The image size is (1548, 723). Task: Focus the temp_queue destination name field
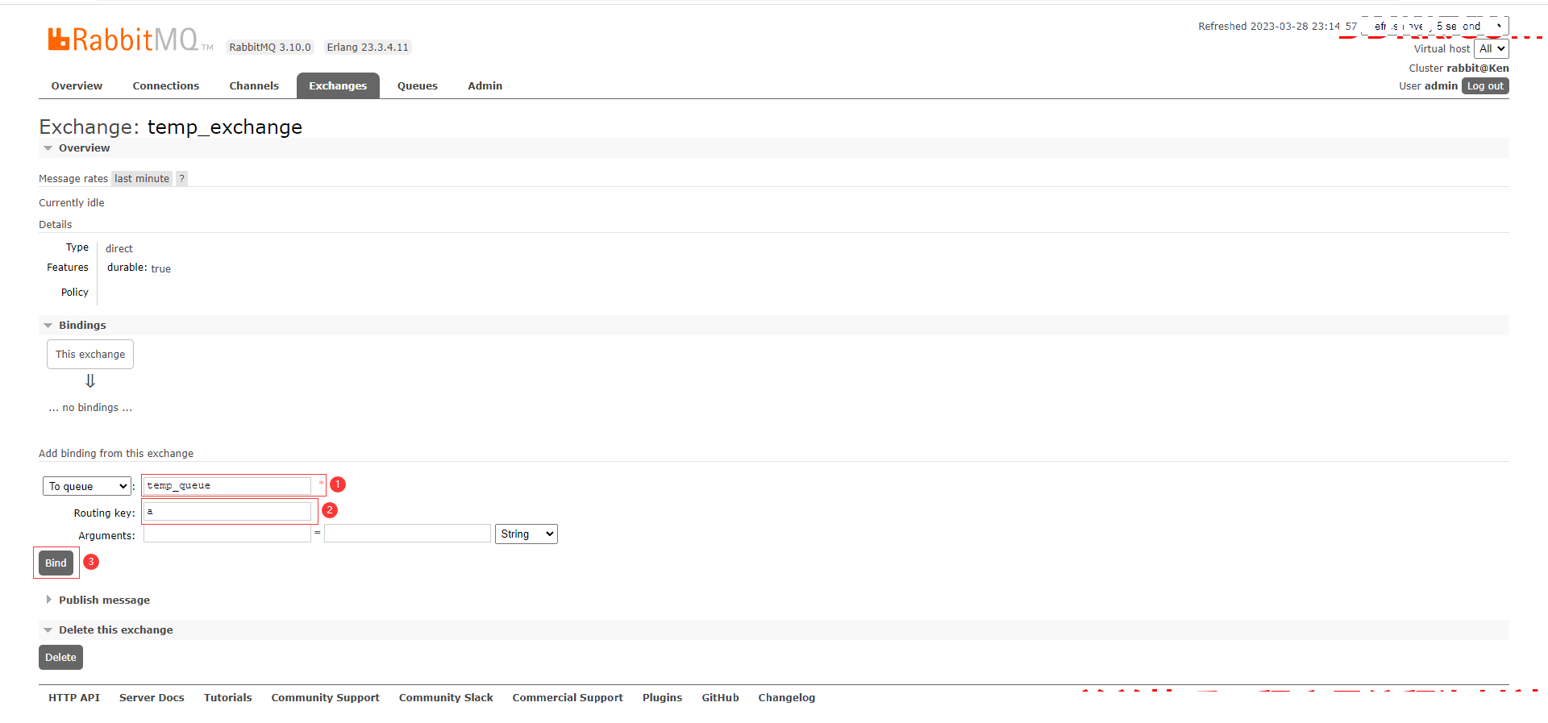(227, 485)
